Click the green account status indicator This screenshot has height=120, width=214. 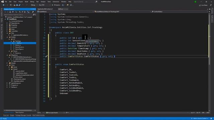(195, 2)
